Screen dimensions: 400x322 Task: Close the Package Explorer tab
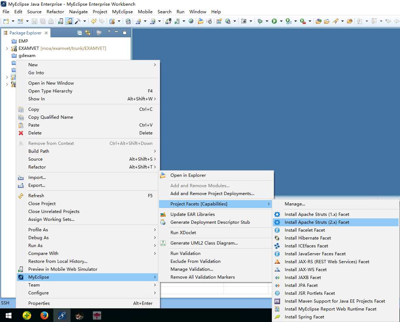coord(46,33)
